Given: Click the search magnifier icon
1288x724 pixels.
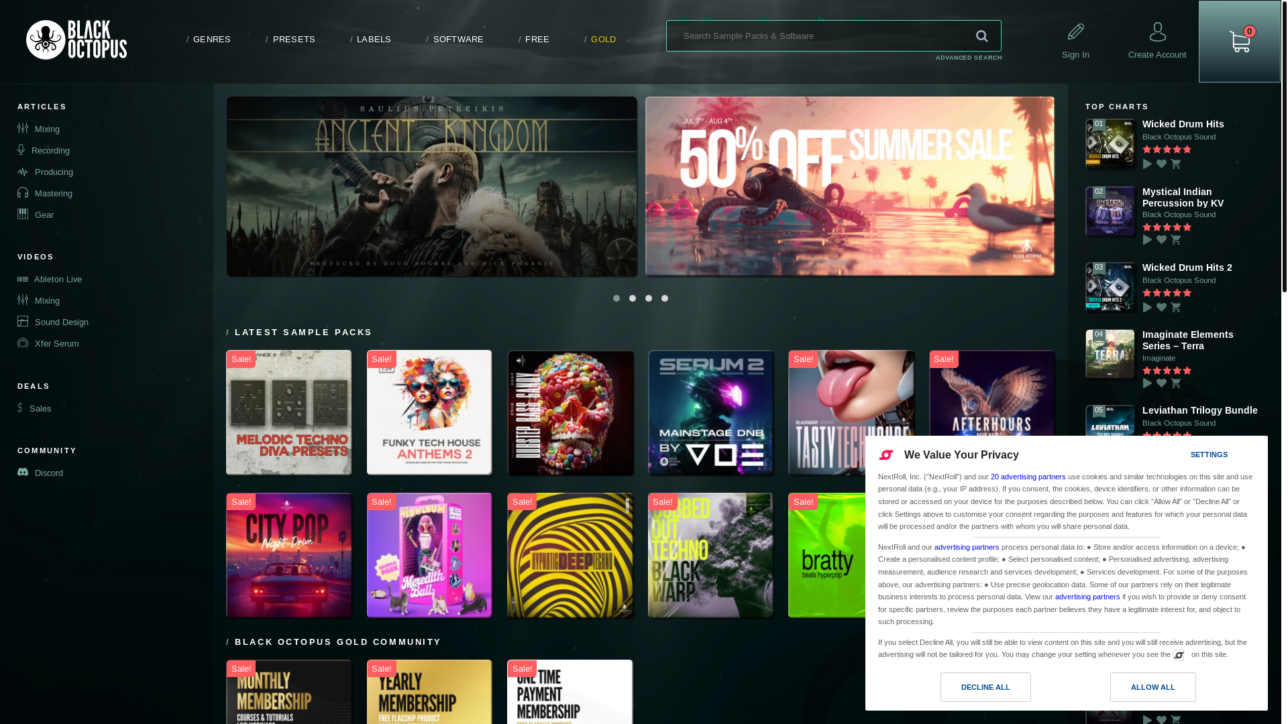Looking at the screenshot, I should (982, 36).
